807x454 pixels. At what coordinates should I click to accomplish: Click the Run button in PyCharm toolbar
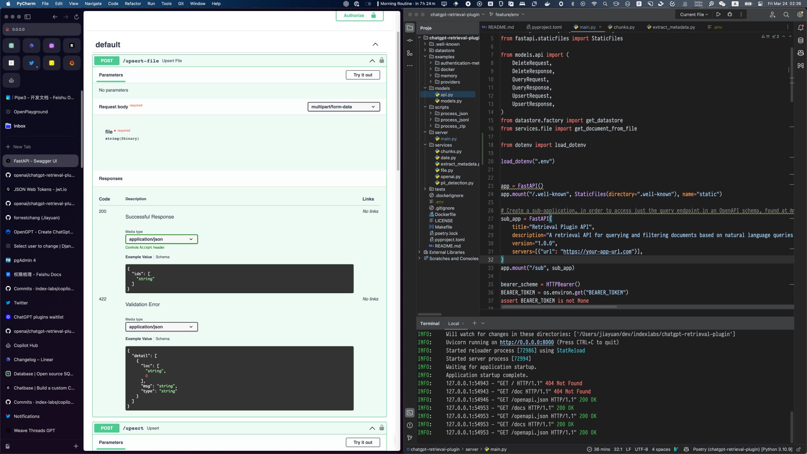(x=718, y=14)
